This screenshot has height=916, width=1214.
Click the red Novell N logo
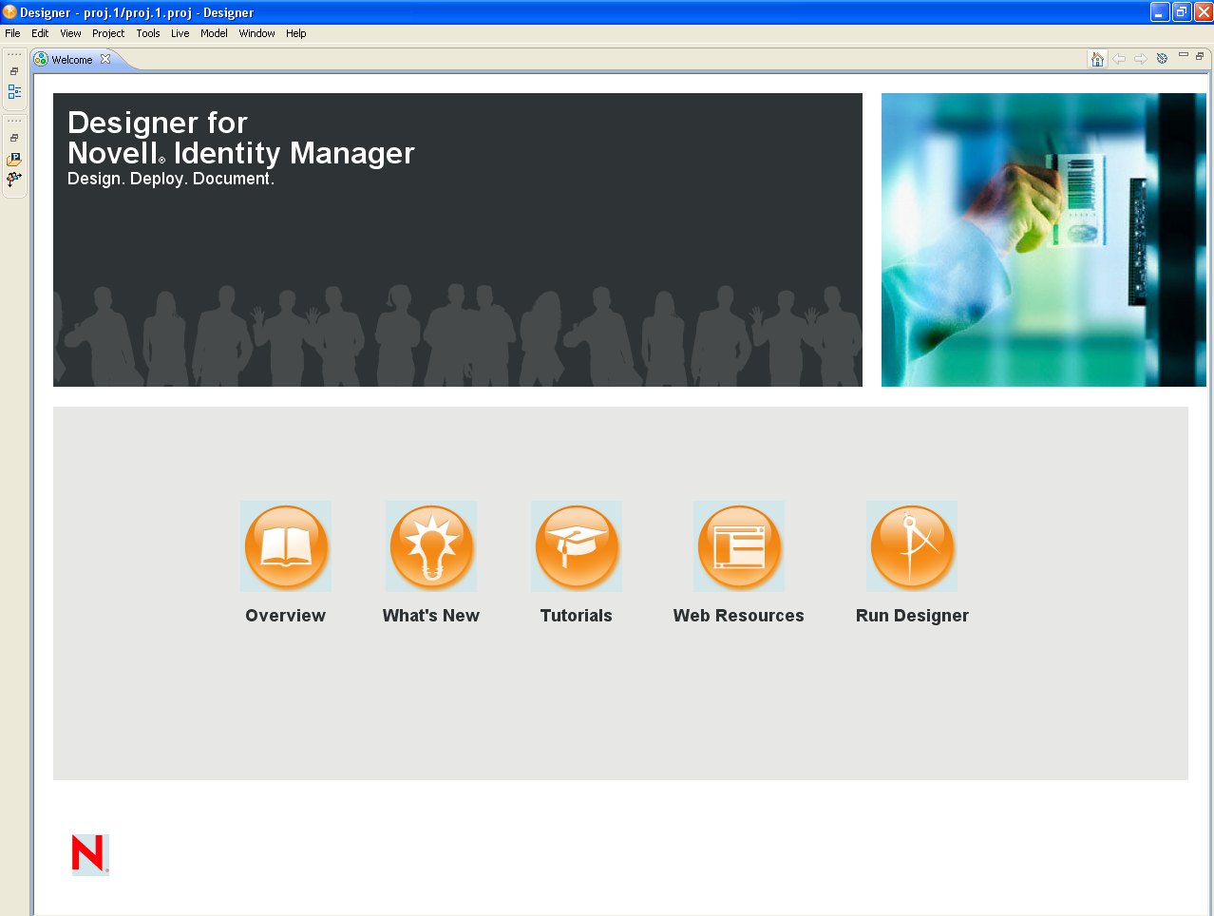pos(90,854)
